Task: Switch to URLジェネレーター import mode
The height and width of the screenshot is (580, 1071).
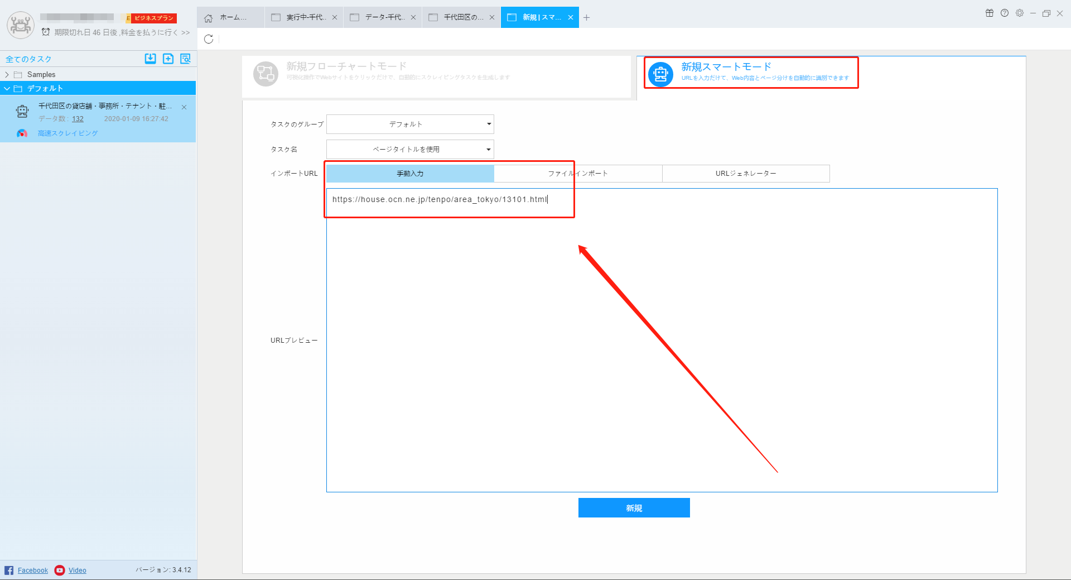Action: click(x=746, y=174)
